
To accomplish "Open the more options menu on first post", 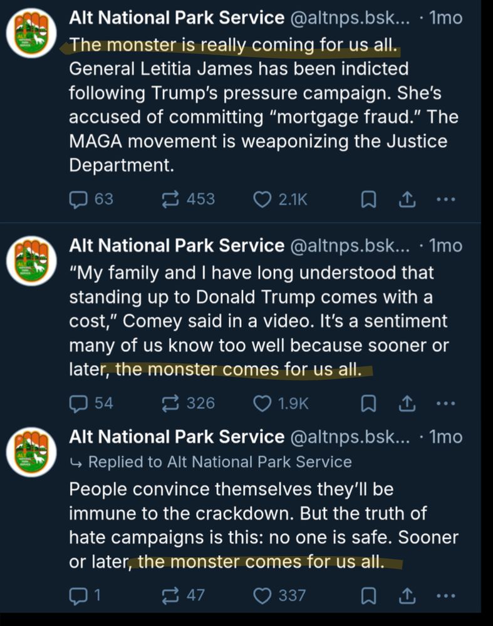I will (x=447, y=198).
